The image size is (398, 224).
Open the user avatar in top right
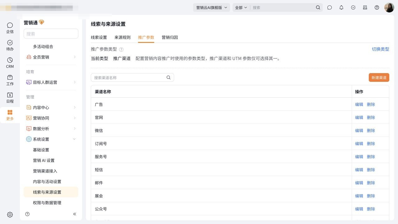[x=389, y=7]
